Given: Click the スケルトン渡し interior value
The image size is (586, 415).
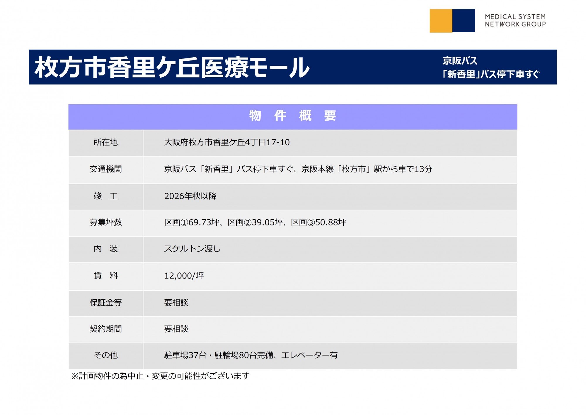Looking at the screenshot, I should 192,249.
